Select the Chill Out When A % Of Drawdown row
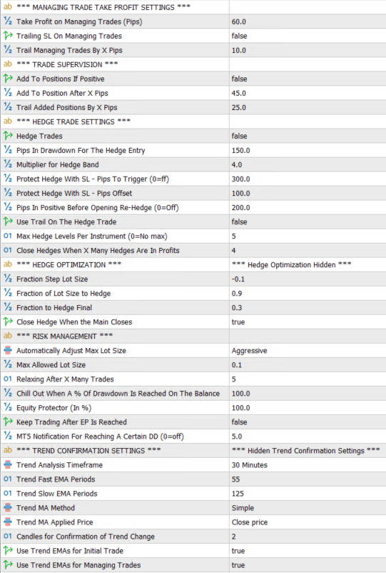Image resolution: width=386 pixels, height=573 pixels. pos(193,393)
